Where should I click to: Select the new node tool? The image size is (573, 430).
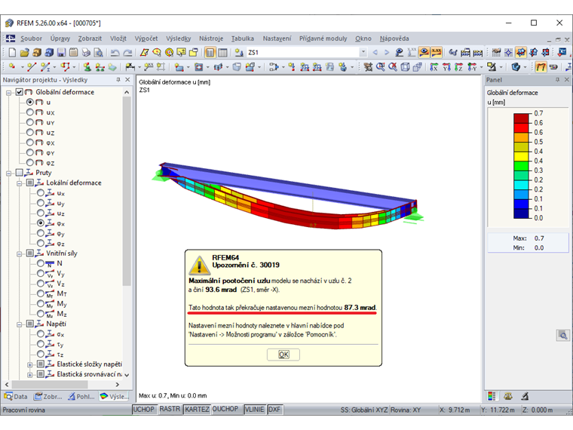coord(12,67)
